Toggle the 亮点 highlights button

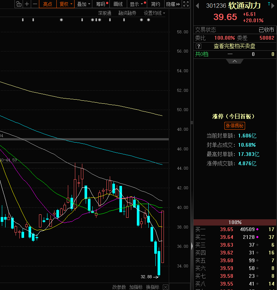click(47, 4)
